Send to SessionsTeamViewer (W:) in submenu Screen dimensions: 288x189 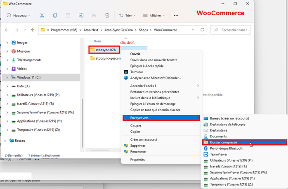(x=238, y=172)
